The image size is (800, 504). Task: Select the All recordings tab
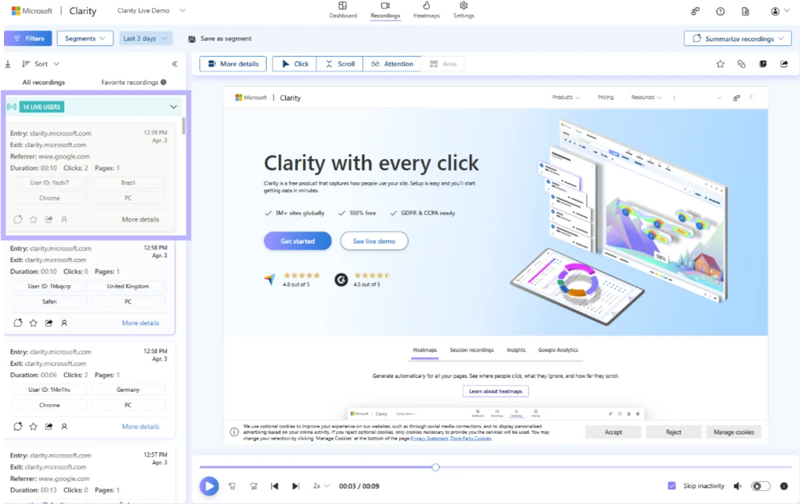pos(44,82)
